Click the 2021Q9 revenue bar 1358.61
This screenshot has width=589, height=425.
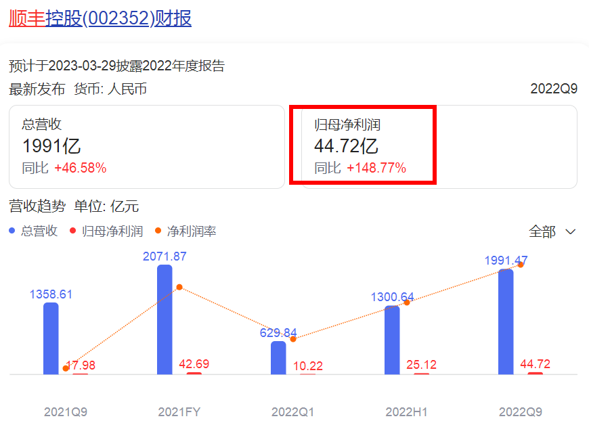click(51, 338)
